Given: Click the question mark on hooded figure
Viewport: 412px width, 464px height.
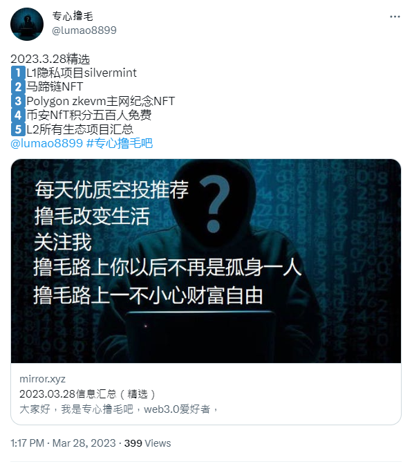Looking at the screenshot, I should [215, 203].
